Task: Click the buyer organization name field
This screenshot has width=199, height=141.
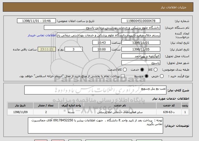Action: 102,28
